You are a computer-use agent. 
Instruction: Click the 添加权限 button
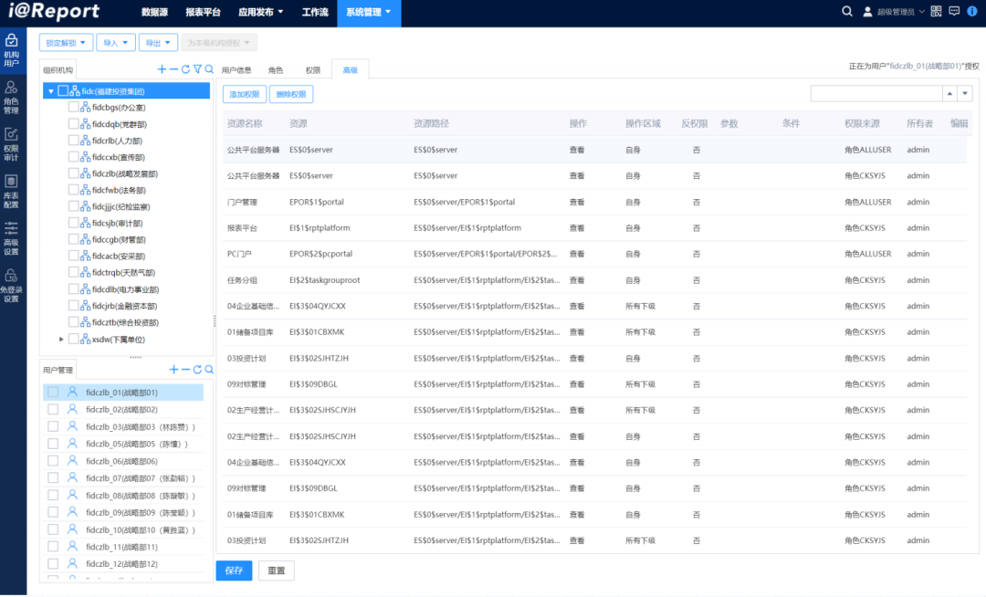(245, 94)
